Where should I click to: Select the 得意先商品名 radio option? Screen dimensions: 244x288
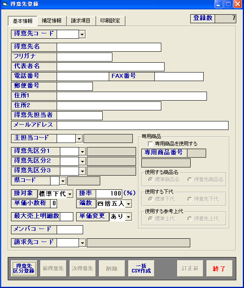pos(189,180)
